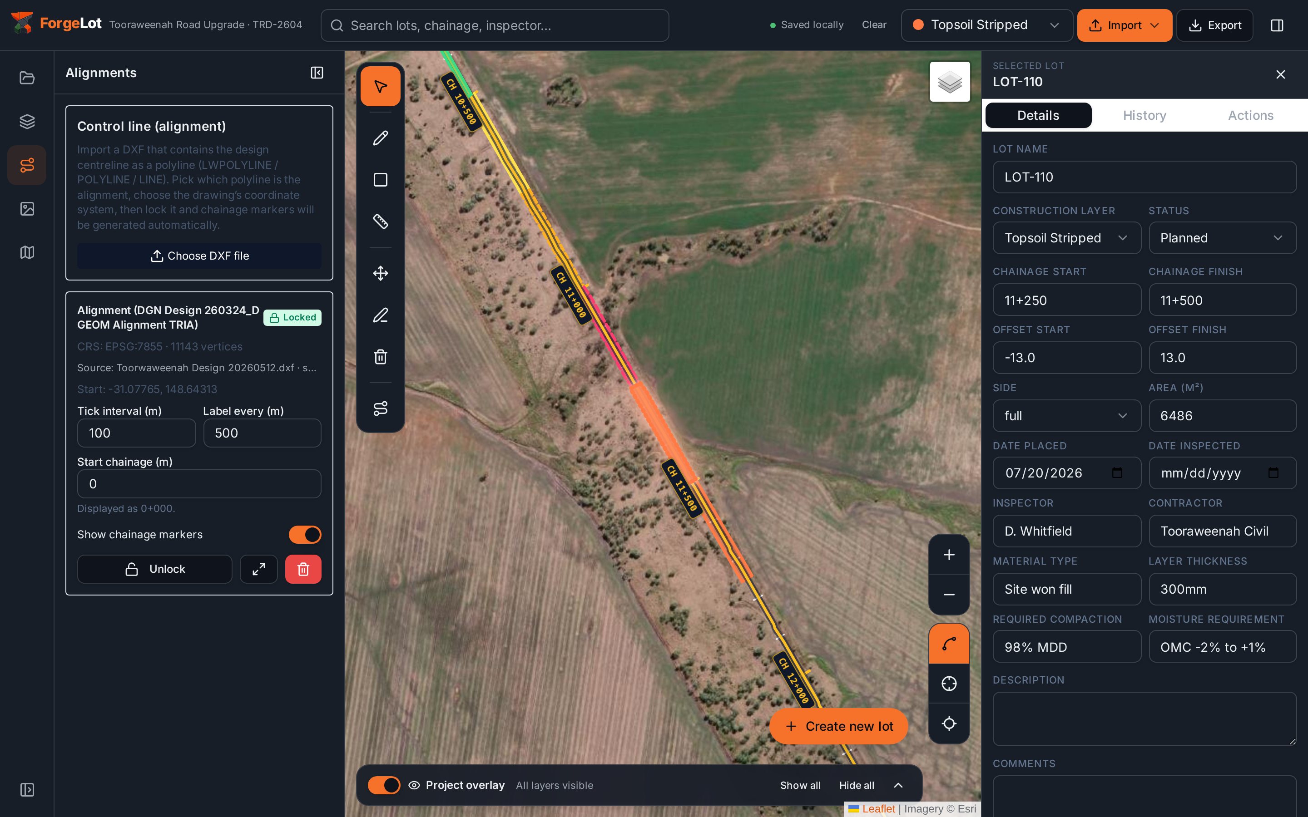Switch to the Details tab
The height and width of the screenshot is (817, 1308).
click(x=1038, y=115)
